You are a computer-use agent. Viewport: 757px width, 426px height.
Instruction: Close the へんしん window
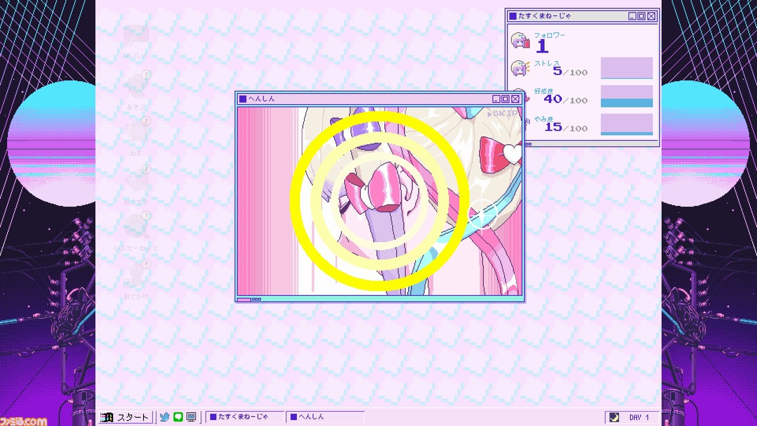515,99
